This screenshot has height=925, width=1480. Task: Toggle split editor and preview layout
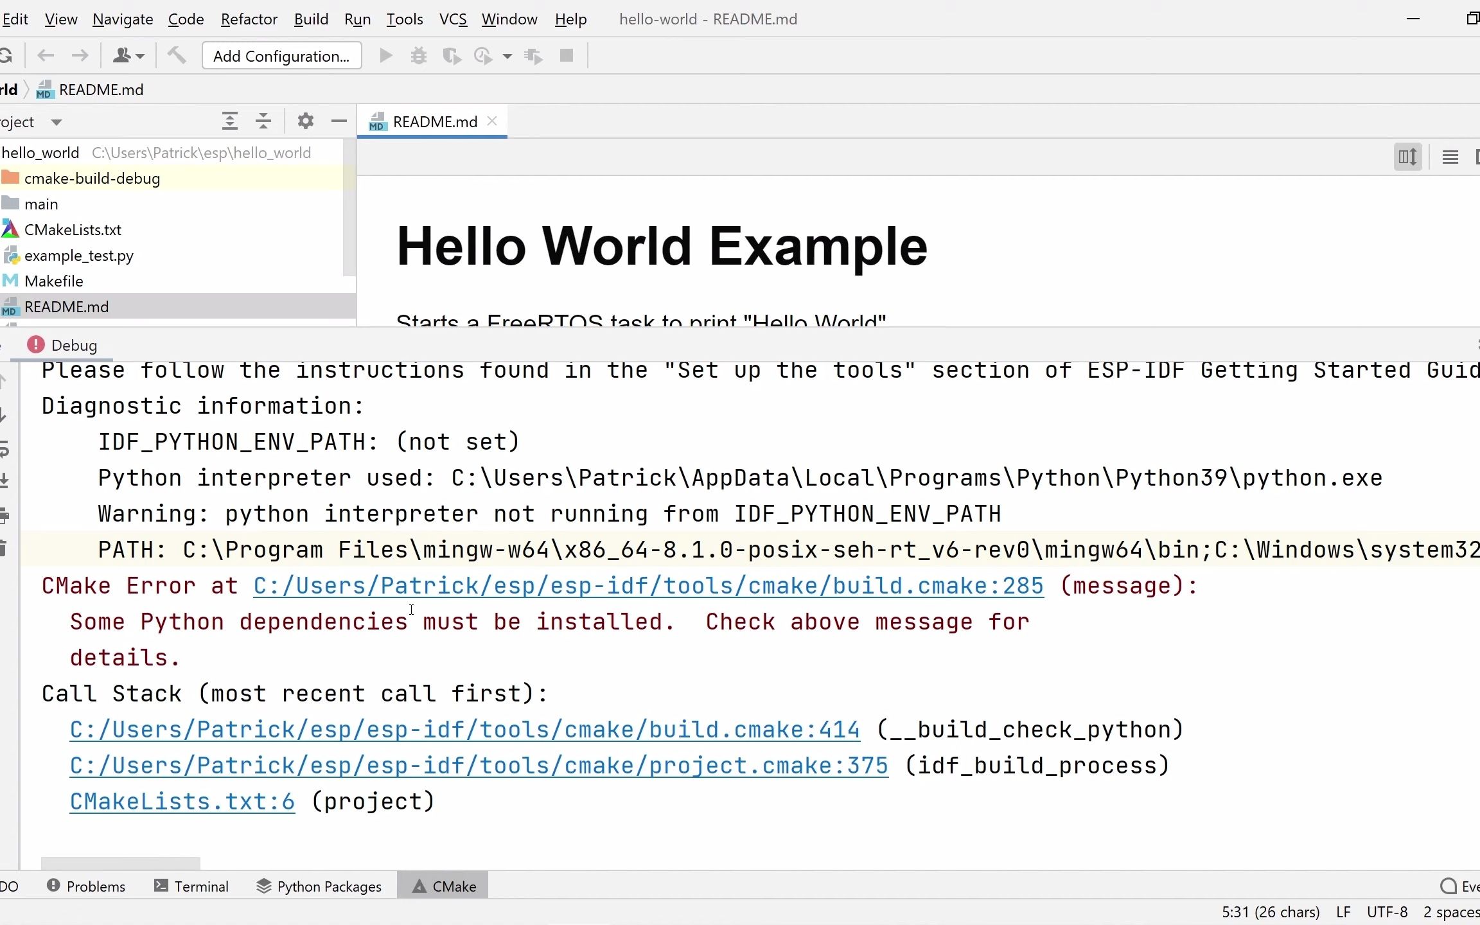pos(1407,156)
